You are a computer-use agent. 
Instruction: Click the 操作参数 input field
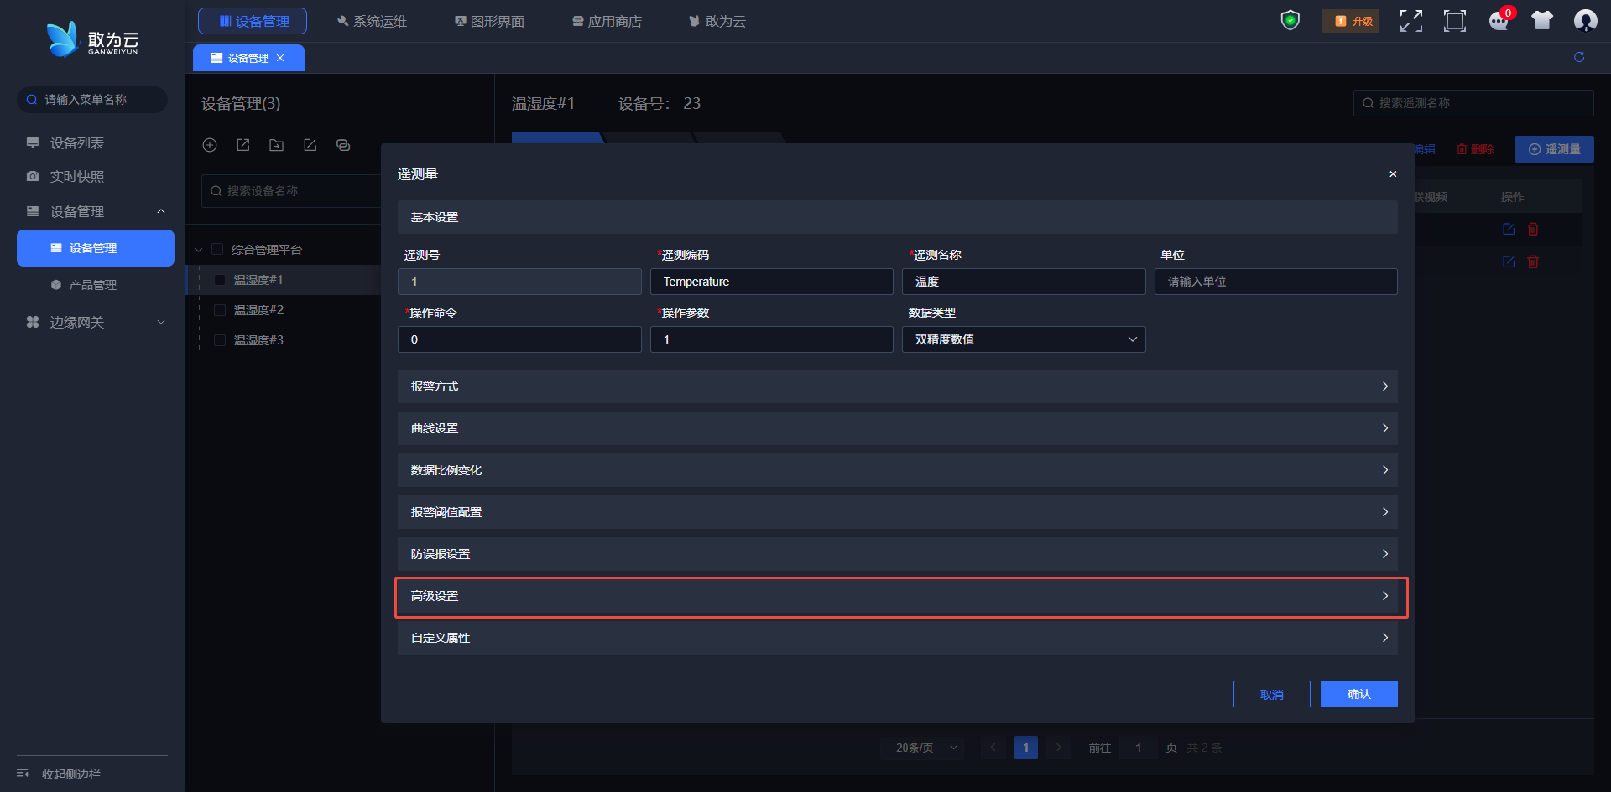click(x=771, y=339)
